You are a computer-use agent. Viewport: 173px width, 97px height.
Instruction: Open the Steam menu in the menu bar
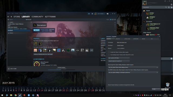click(x=9, y=13)
